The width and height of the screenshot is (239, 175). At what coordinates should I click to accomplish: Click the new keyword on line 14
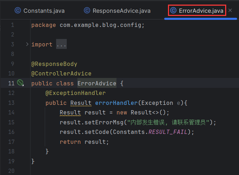tap(122, 113)
